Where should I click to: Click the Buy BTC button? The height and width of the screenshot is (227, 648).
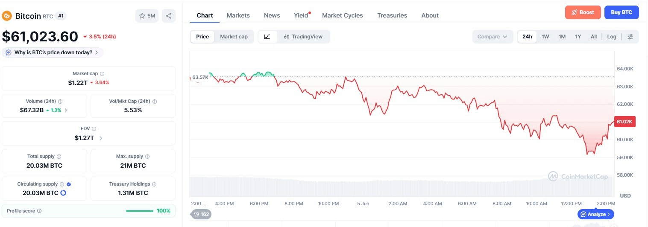coord(622,12)
